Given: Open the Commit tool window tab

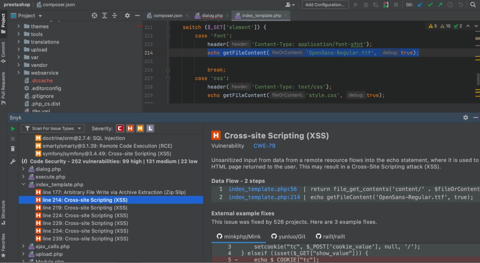Looking at the screenshot, I should pos(3,52).
